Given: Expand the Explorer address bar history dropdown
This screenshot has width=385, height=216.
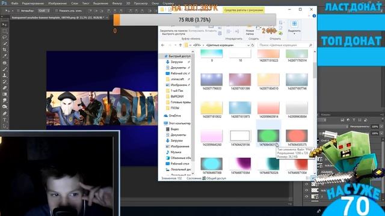Looking at the screenshot, I should pyautogui.click(x=248, y=45).
